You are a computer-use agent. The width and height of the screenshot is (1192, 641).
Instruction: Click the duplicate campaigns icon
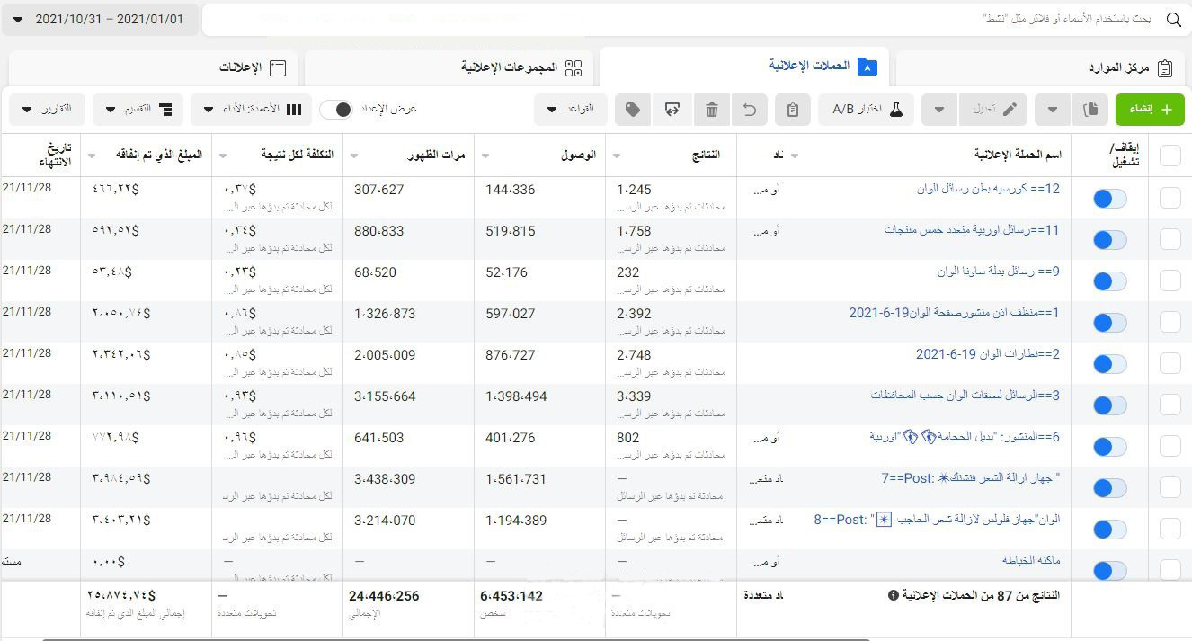tap(1091, 109)
